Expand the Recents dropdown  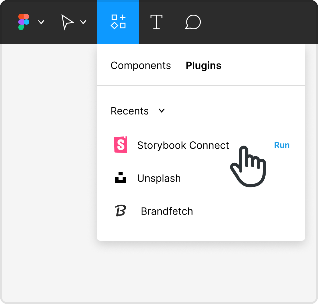pyautogui.click(x=161, y=111)
